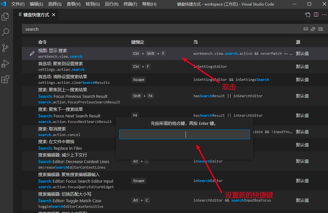Open the Run and Debug view
This screenshot has height=213, width=328.
pos(5,64)
